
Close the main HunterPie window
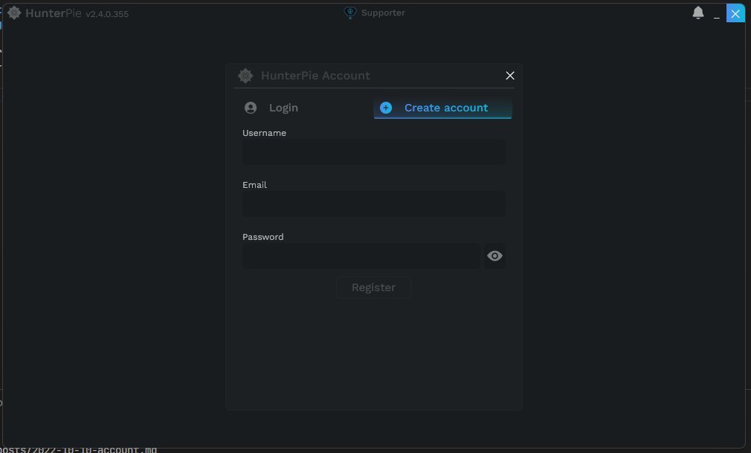click(x=735, y=13)
